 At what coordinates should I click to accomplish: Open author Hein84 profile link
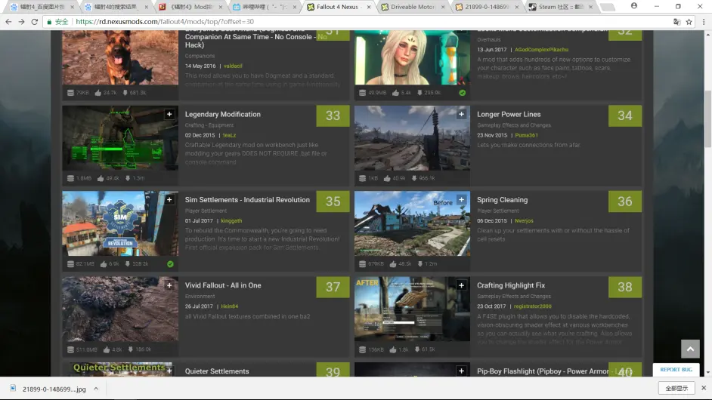[229, 306]
